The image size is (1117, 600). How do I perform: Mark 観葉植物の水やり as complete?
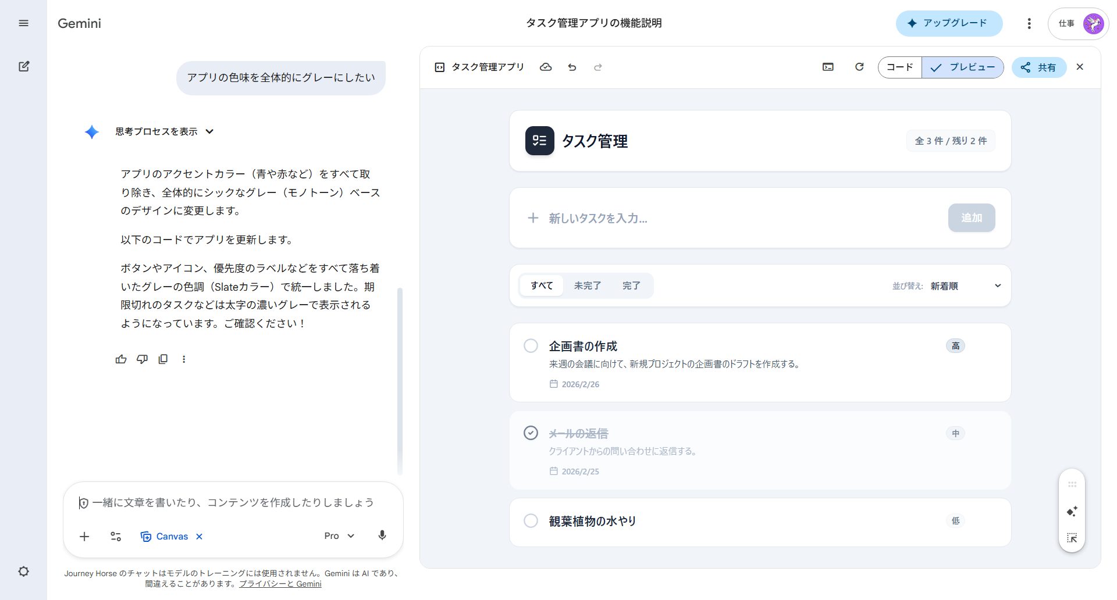coord(530,520)
